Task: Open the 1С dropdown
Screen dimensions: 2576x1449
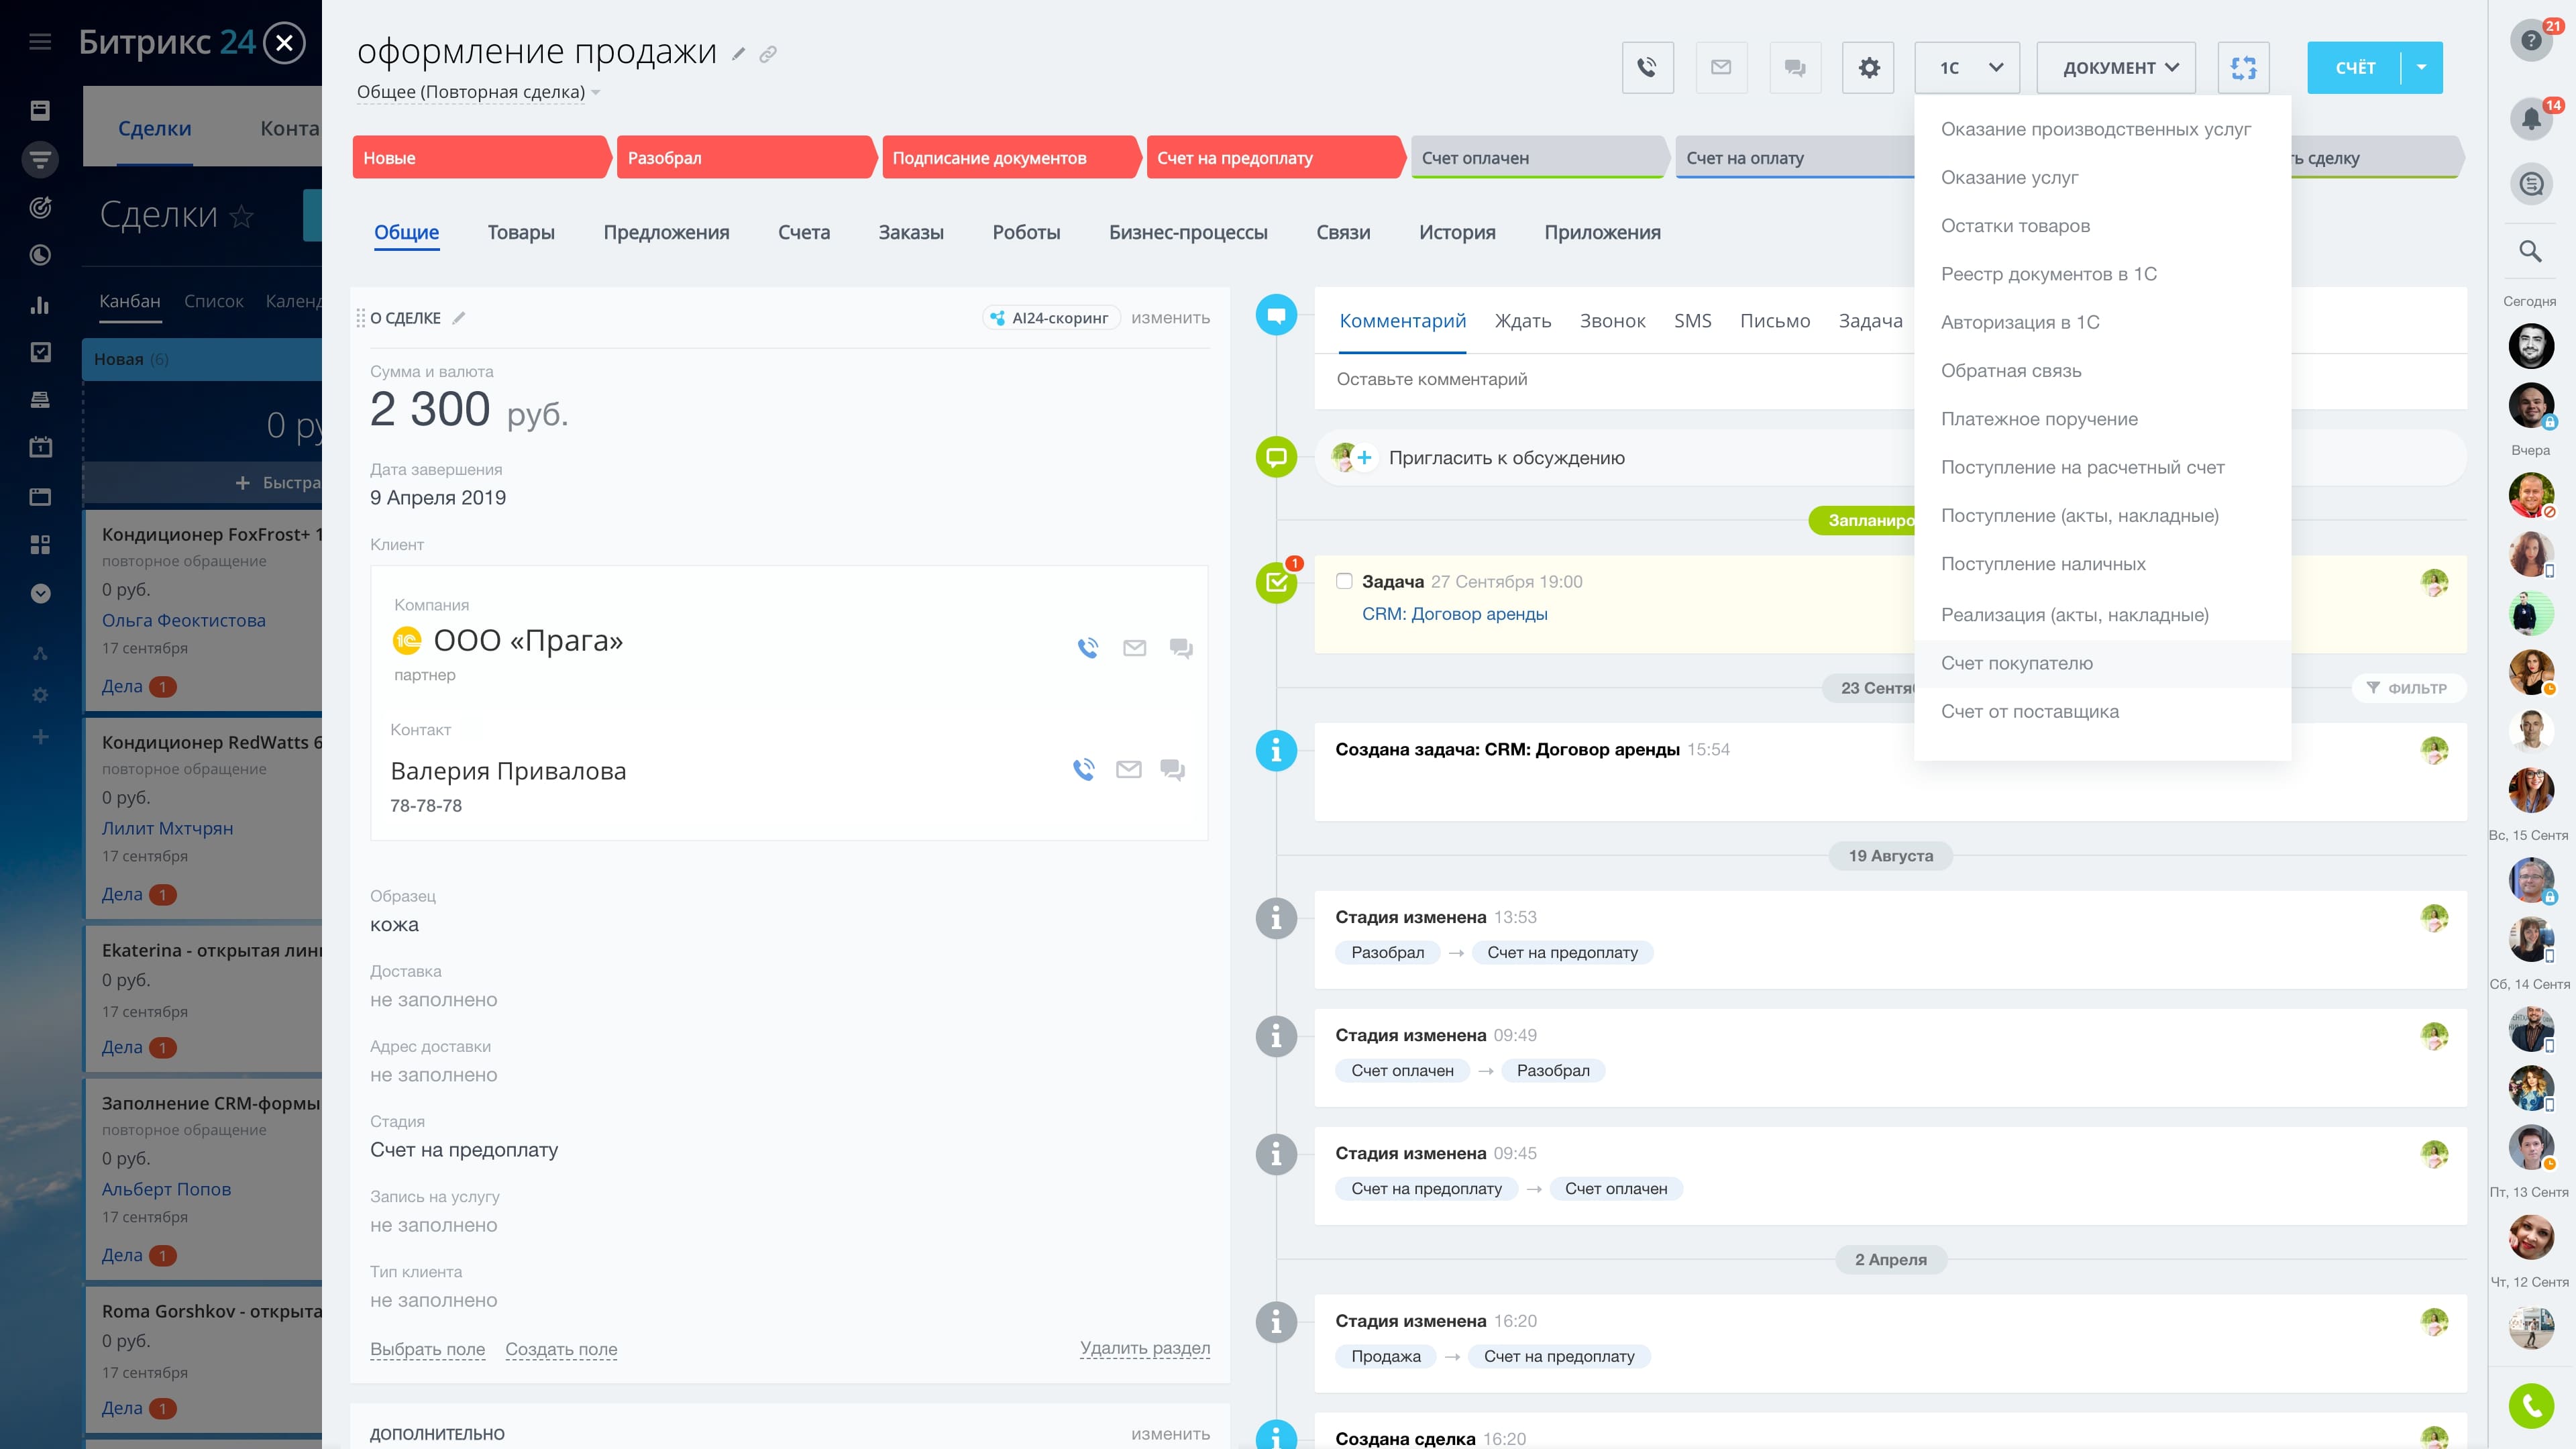Action: [1966, 67]
